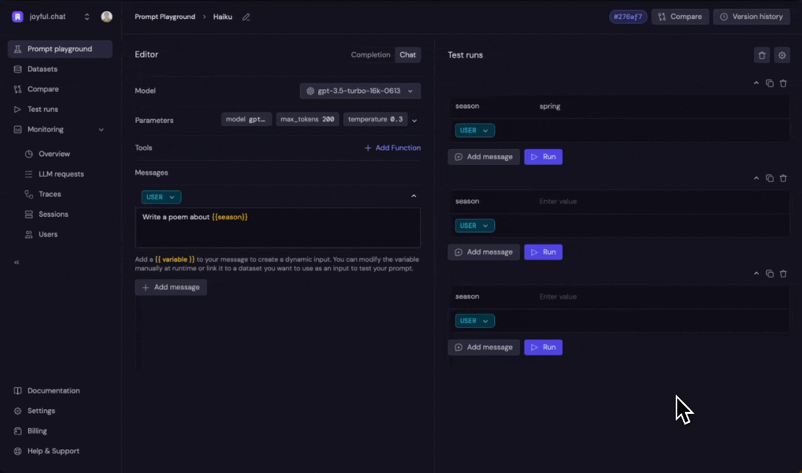Open USER role dropdown in second test run

[475, 226]
